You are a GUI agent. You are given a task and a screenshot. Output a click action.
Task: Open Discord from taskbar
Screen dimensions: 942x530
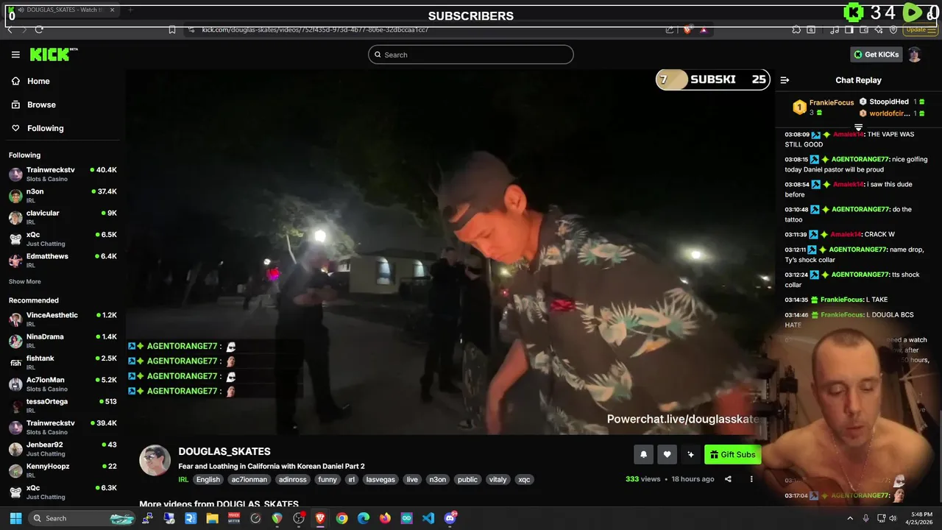(450, 518)
